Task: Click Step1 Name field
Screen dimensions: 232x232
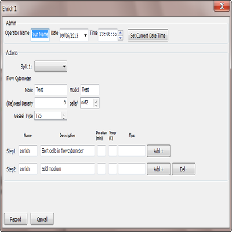Action: (x=28, y=151)
